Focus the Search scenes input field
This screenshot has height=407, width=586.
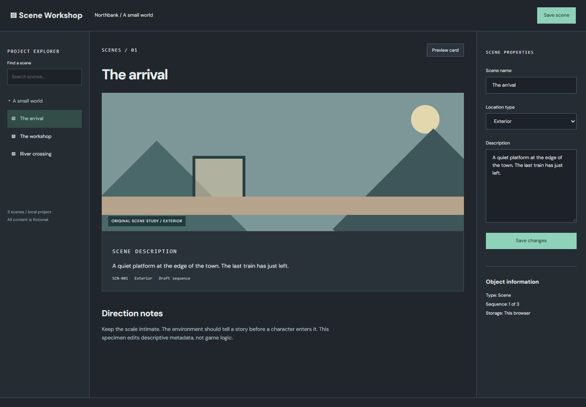click(44, 77)
